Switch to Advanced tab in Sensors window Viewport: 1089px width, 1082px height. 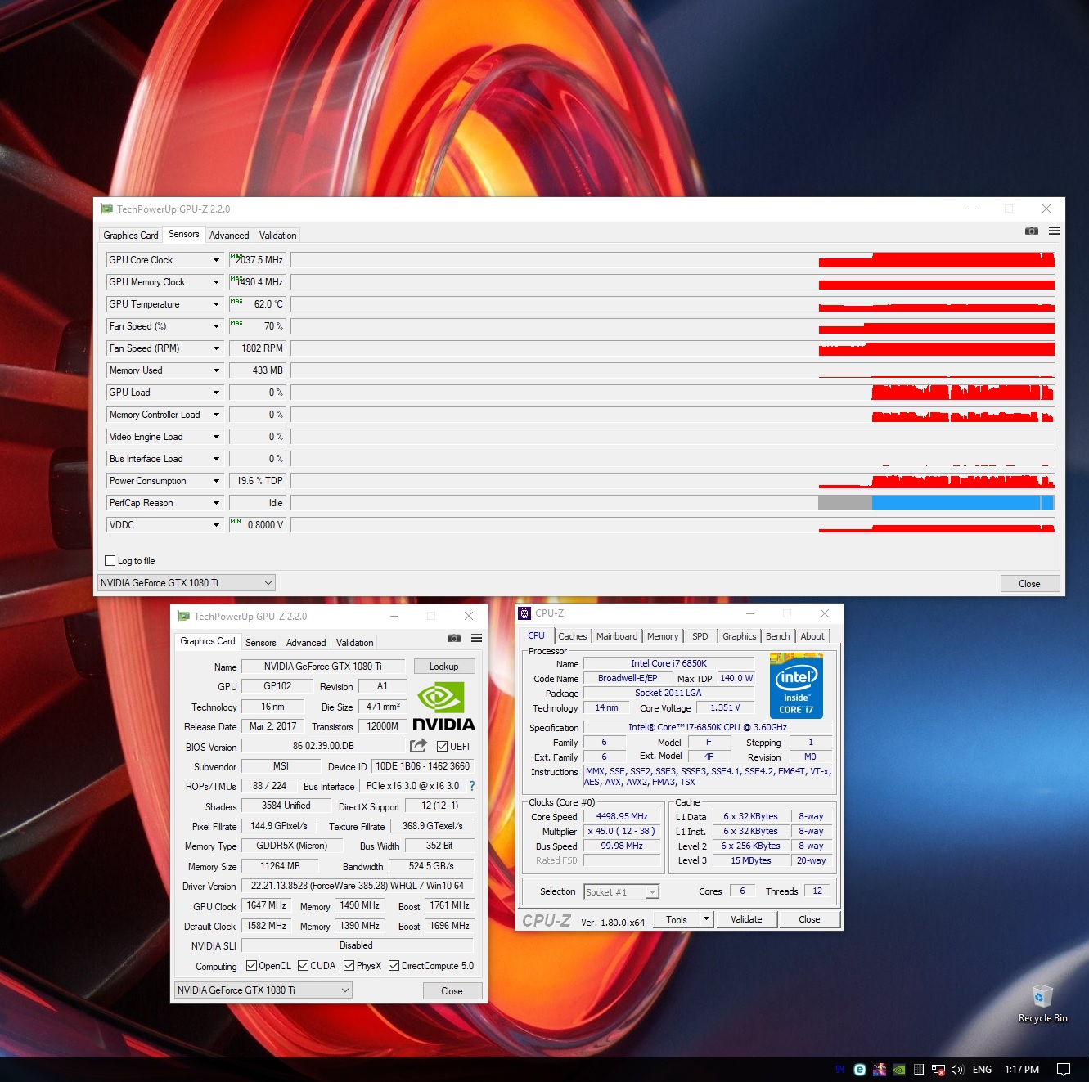tap(229, 236)
